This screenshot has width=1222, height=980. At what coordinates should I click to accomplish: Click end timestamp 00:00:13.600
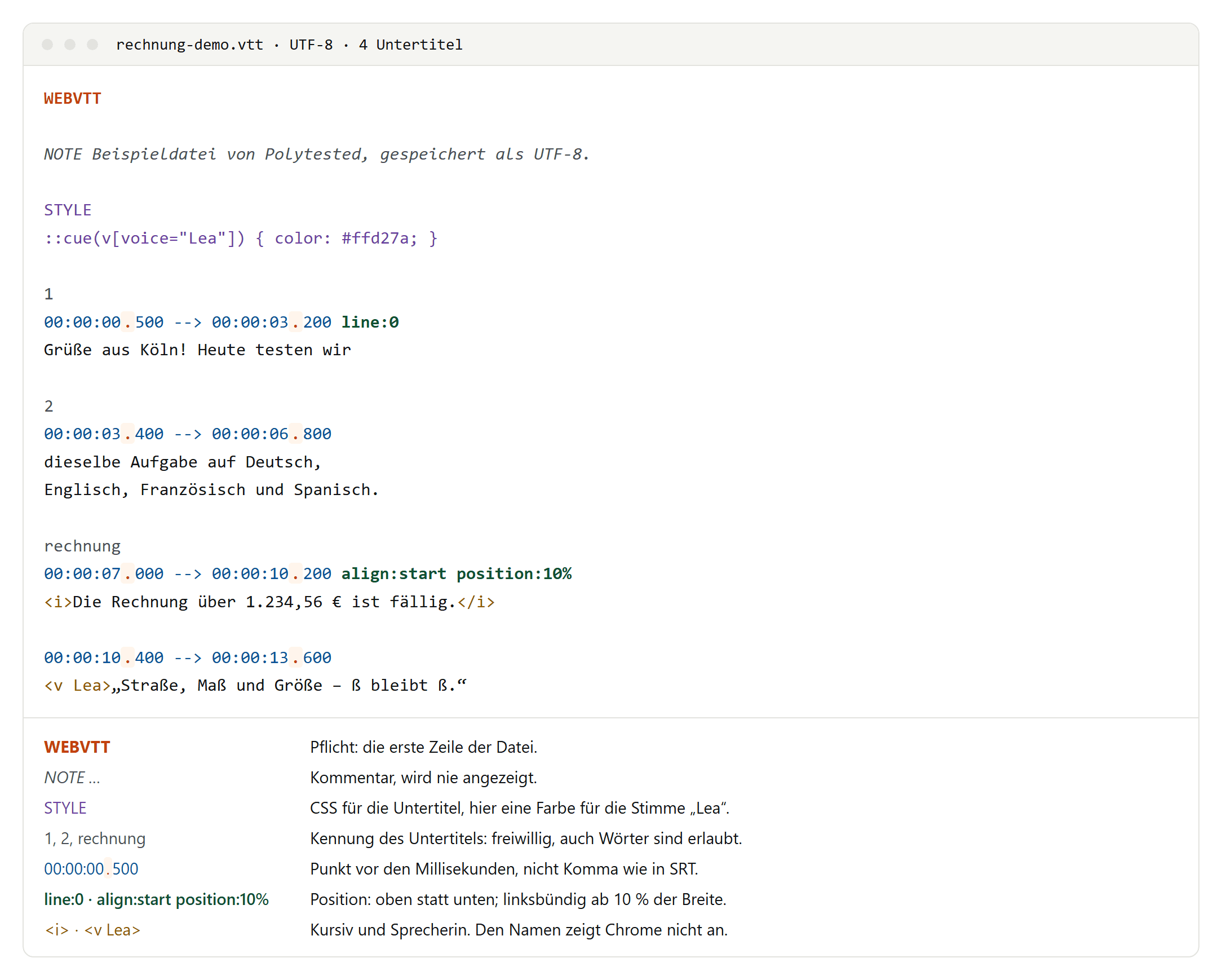pyautogui.click(x=272, y=658)
